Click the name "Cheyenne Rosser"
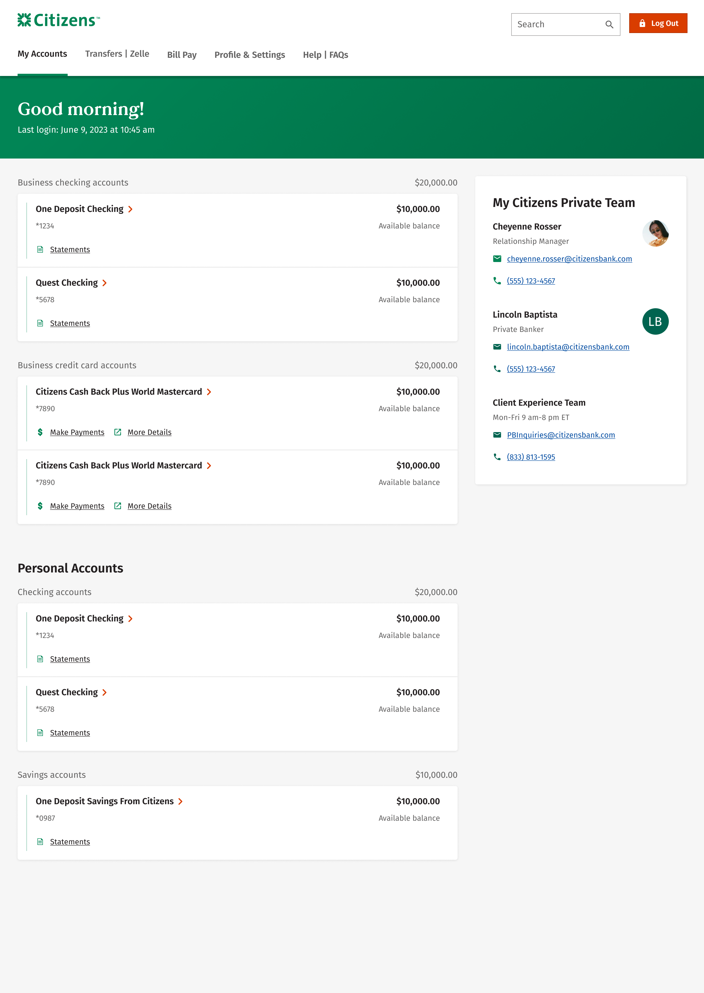The height and width of the screenshot is (993, 704). (527, 227)
